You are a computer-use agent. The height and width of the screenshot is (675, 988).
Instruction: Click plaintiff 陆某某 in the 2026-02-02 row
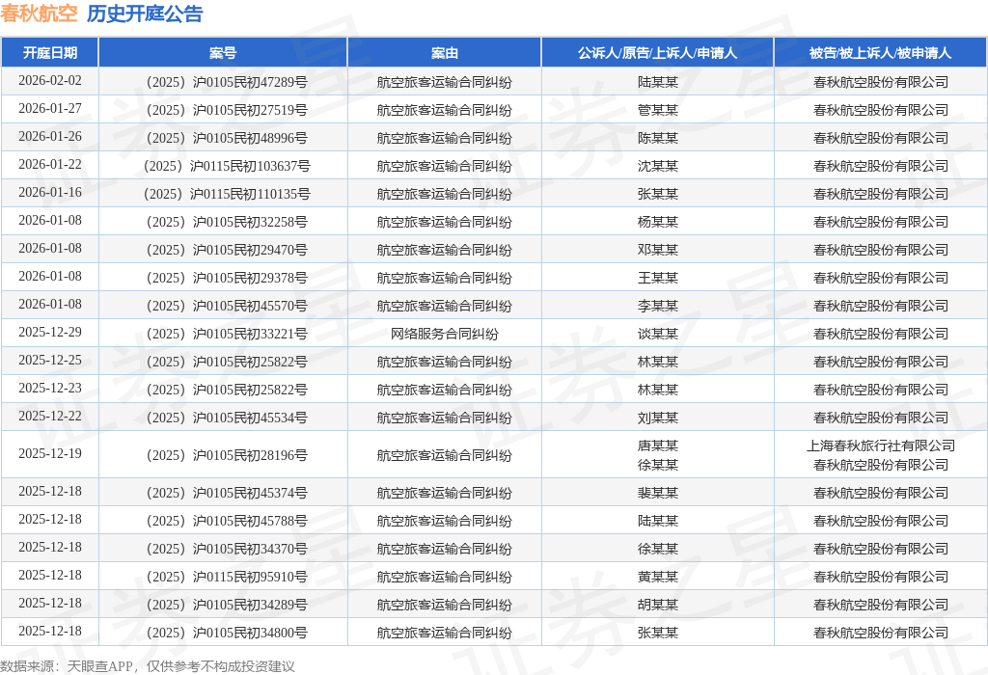658,82
